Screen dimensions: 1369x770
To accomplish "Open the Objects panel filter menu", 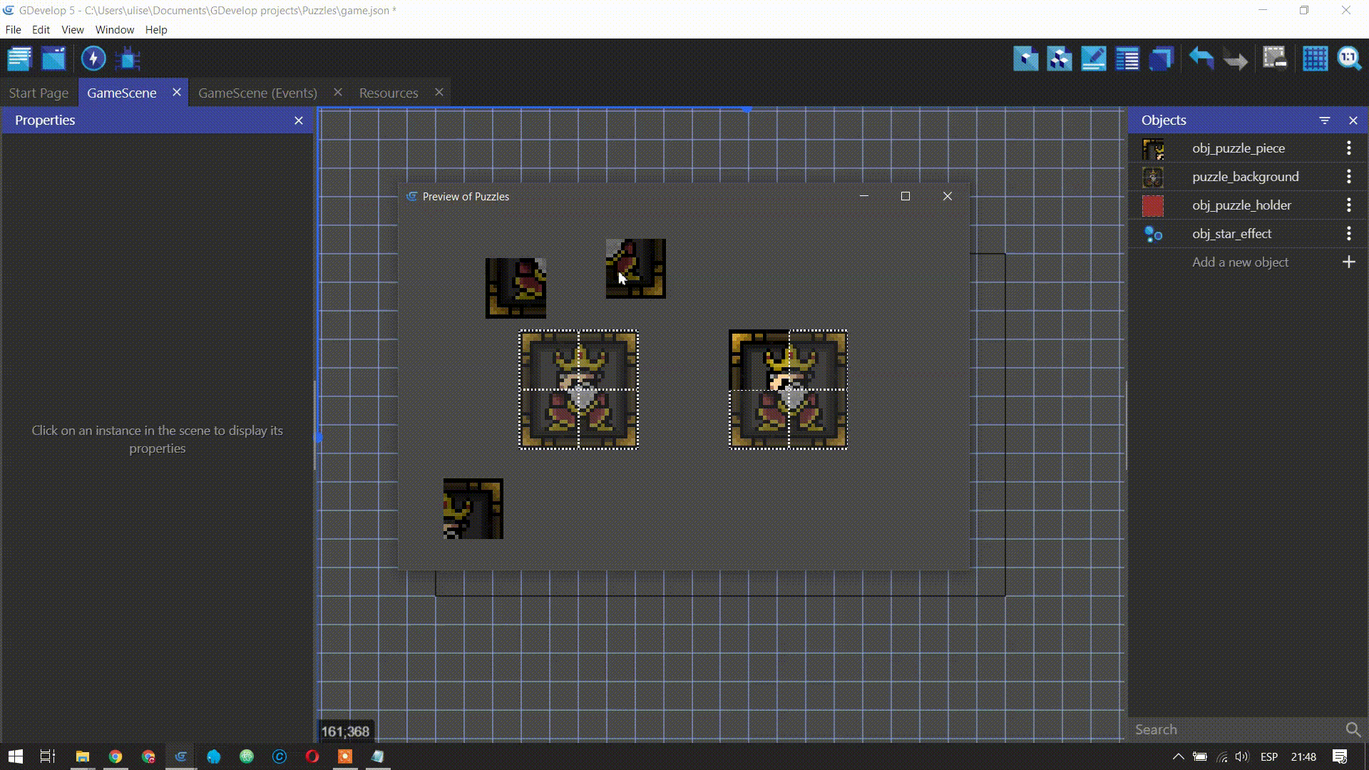I will 1324,120.
